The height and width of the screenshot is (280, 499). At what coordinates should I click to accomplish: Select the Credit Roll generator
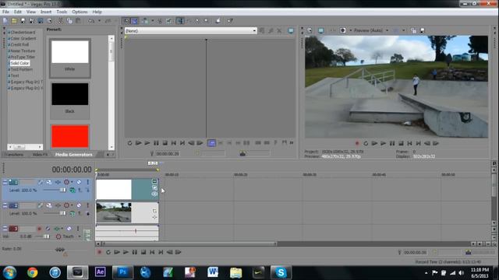(19, 44)
